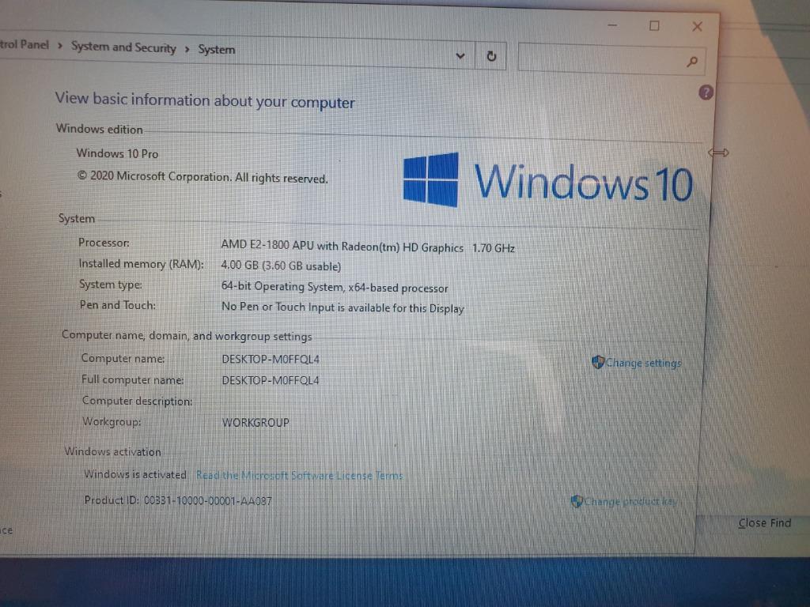Select the Product ID 00331-10000-00001-AA087
The image size is (810, 607).
208,500
